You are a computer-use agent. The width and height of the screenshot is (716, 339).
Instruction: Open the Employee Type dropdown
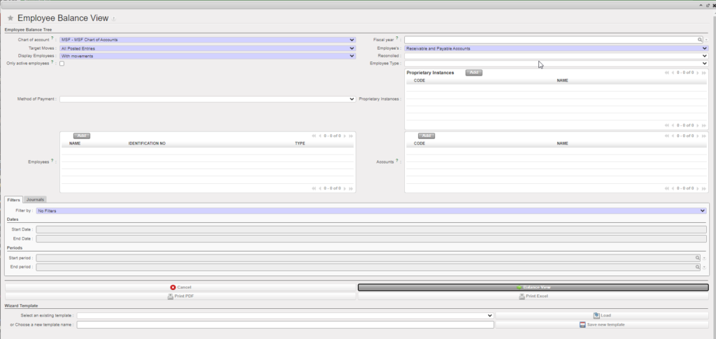556,64
